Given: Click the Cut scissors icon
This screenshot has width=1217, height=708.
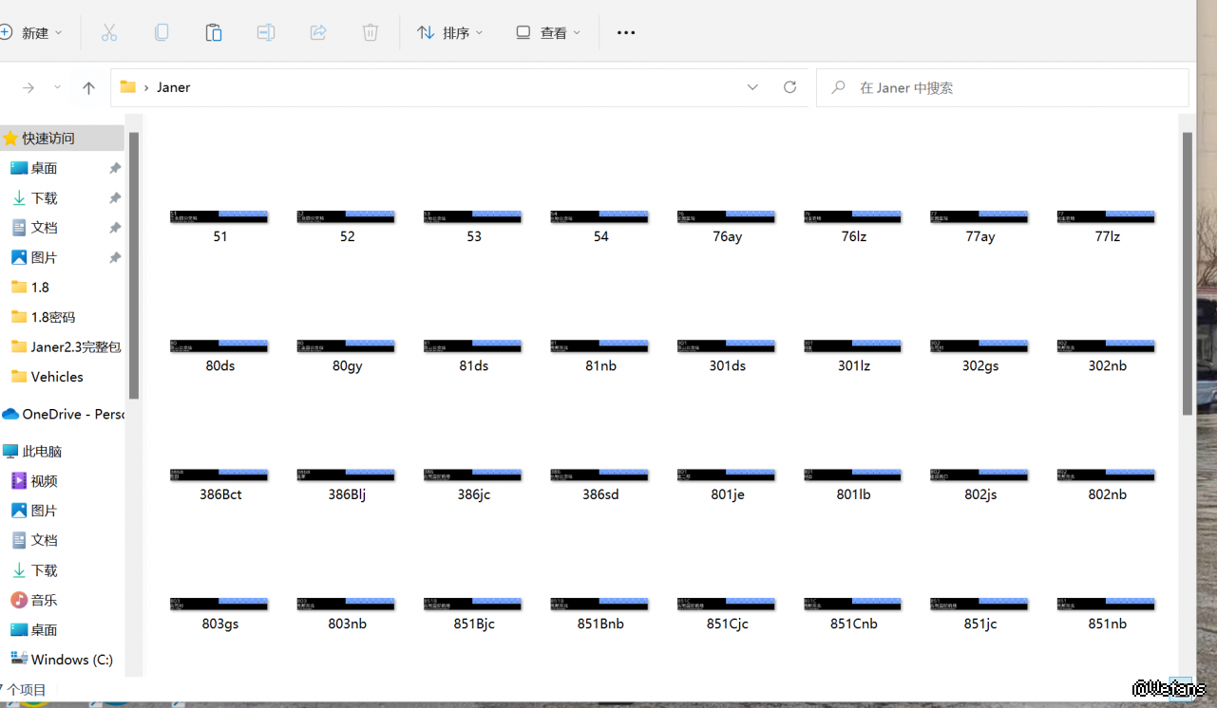Looking at the screenshot, I should pyautogui.click(x=109, y=33).
